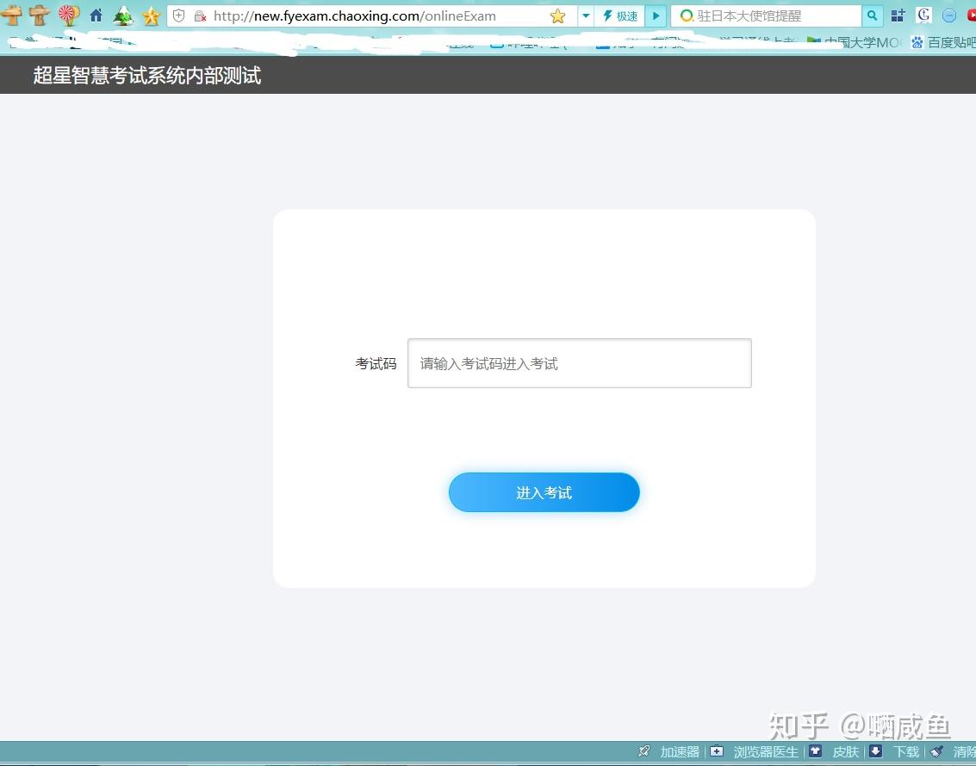Screen dimensions: 976x766
Task: Click the play arrow beside 极速
Action: click(656, 15)
